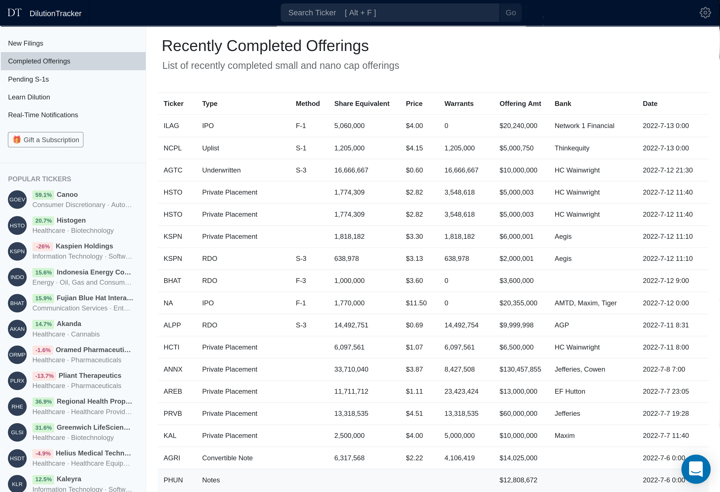Screen dimensions: 720x492
Task: Click the DT logo icon
Action: coord(14,13)
